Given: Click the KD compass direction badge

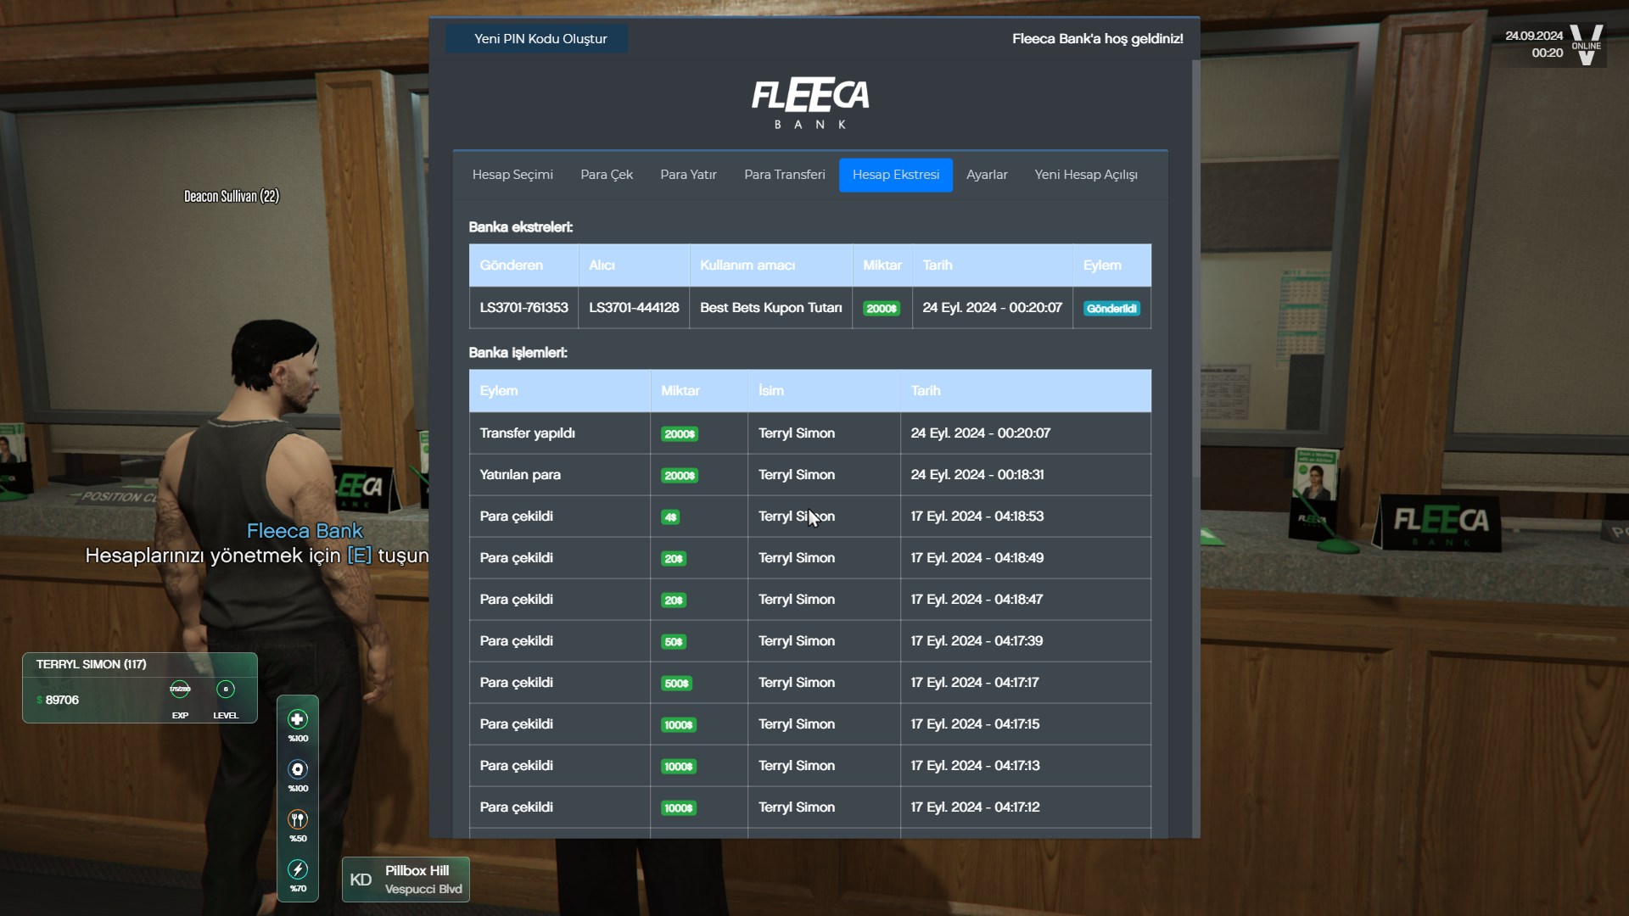Looking at the screenshot, I should (x=361, y=880).
